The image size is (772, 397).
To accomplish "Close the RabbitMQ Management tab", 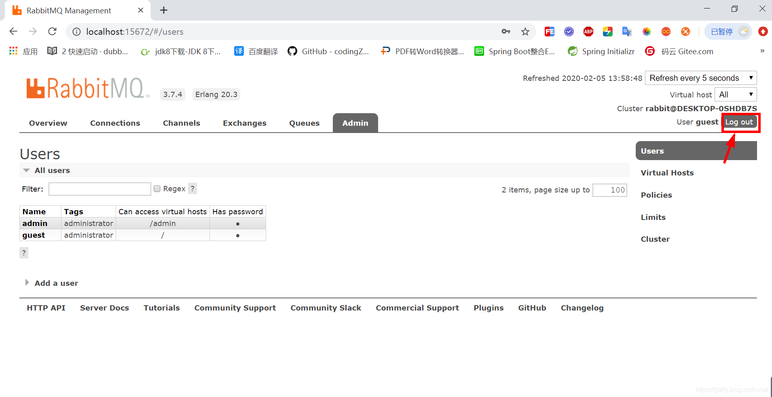I will point(140,11).
